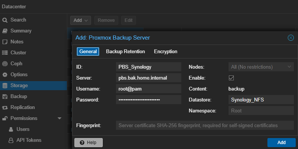Click the Username field root@pam
This screenshot has width=298, height=149.
coord(148,89)
